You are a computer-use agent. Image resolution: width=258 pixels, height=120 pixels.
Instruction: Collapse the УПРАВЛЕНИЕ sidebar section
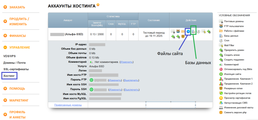point(19,47)
